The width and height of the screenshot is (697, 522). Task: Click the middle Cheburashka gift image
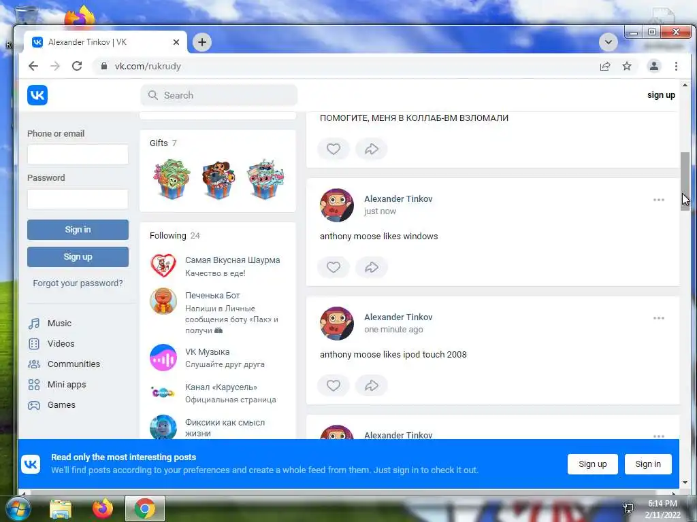(218, 179)
